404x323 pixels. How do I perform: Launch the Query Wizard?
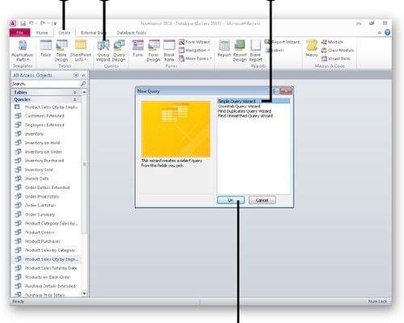tap(103, 51)
